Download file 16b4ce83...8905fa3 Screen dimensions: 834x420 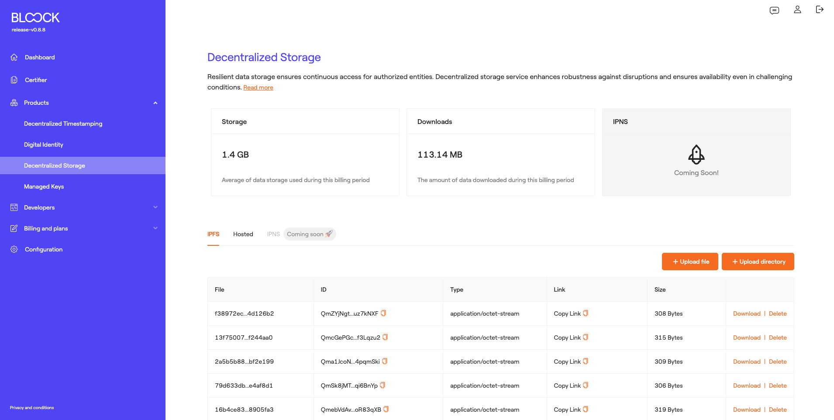click(x=747, y=410)
